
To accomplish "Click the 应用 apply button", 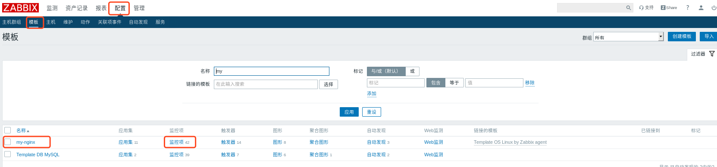I will coord(349,112).
